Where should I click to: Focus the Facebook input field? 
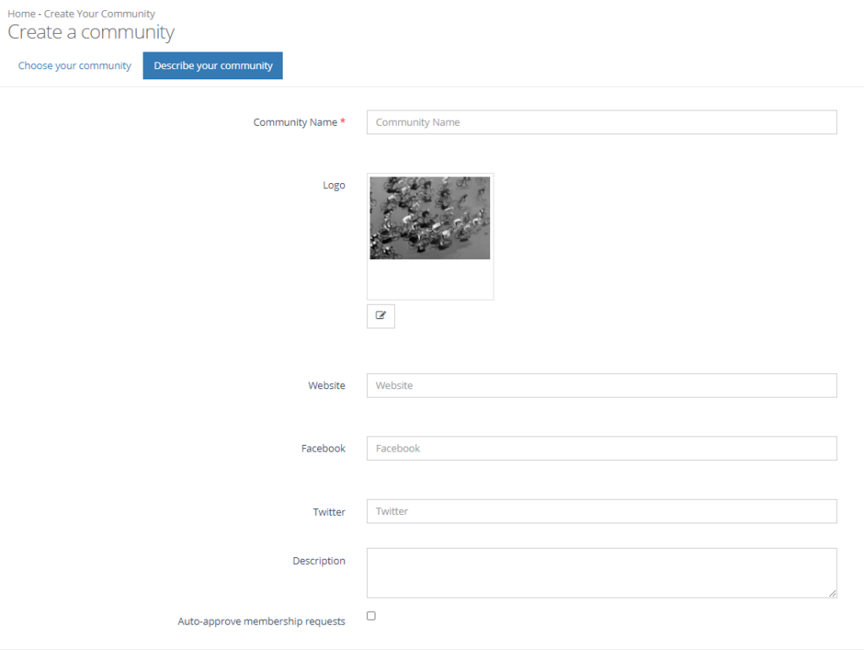(602, 448)
